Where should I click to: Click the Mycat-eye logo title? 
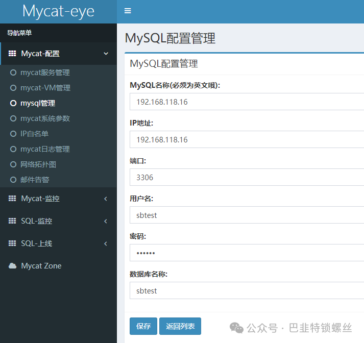click(x=58, y=11)
